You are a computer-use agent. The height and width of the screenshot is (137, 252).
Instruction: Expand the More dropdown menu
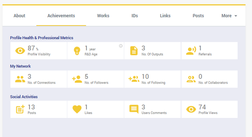coord(229,16)
